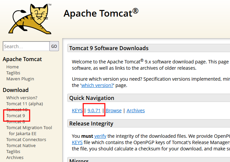The height and width of the screenshot is (162, 230).
Task: Open the Taglibs link under Download
Action: point(13,152)
